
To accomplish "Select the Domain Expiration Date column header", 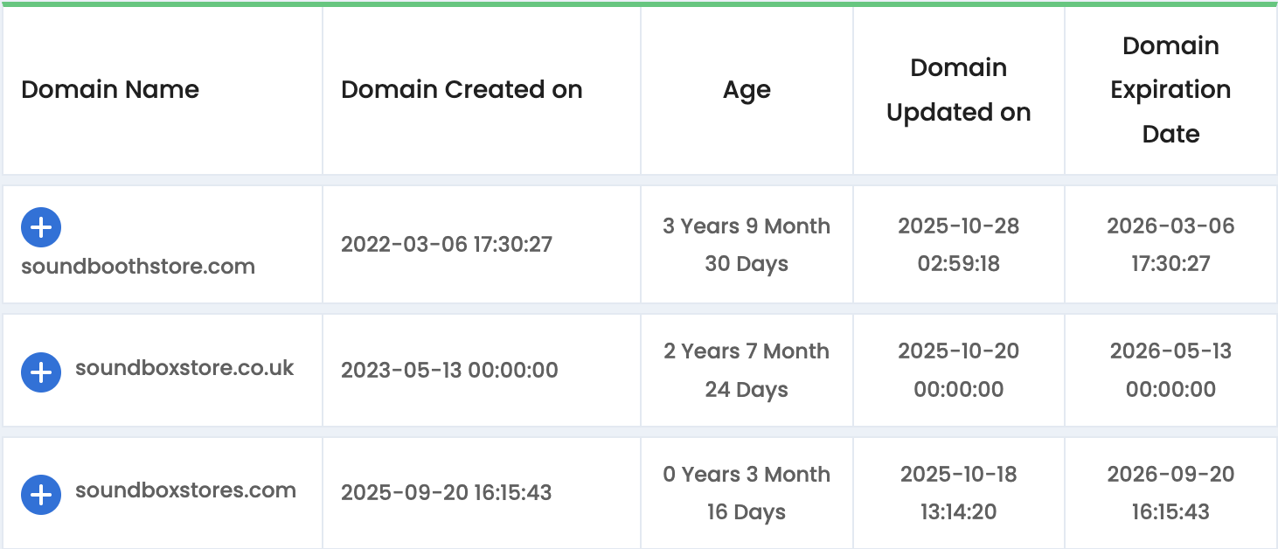I will click(1170, 90).
